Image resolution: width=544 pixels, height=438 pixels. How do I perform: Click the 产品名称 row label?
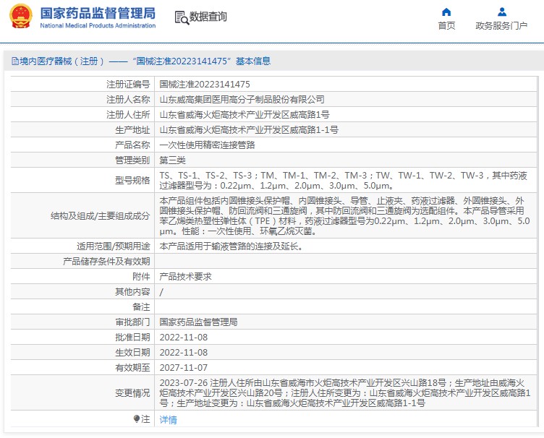132,145
